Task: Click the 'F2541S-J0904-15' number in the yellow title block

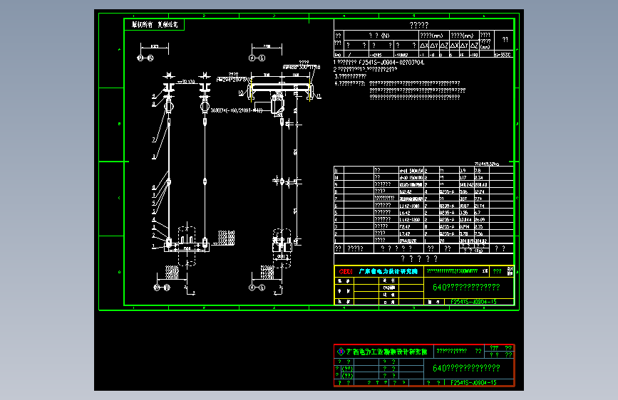Action: pos(473,302)
